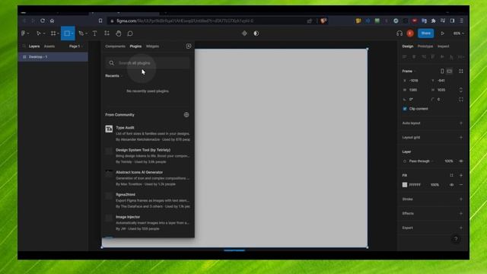Open the Resources tool in toolbar
This screenshot has height=274, width=487.
[x=107, y=33]
